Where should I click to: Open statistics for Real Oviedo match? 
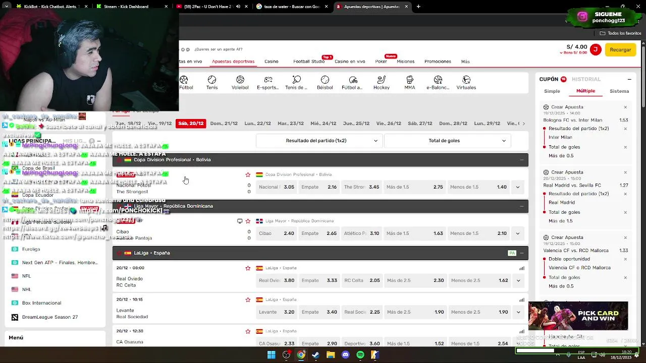522,268
